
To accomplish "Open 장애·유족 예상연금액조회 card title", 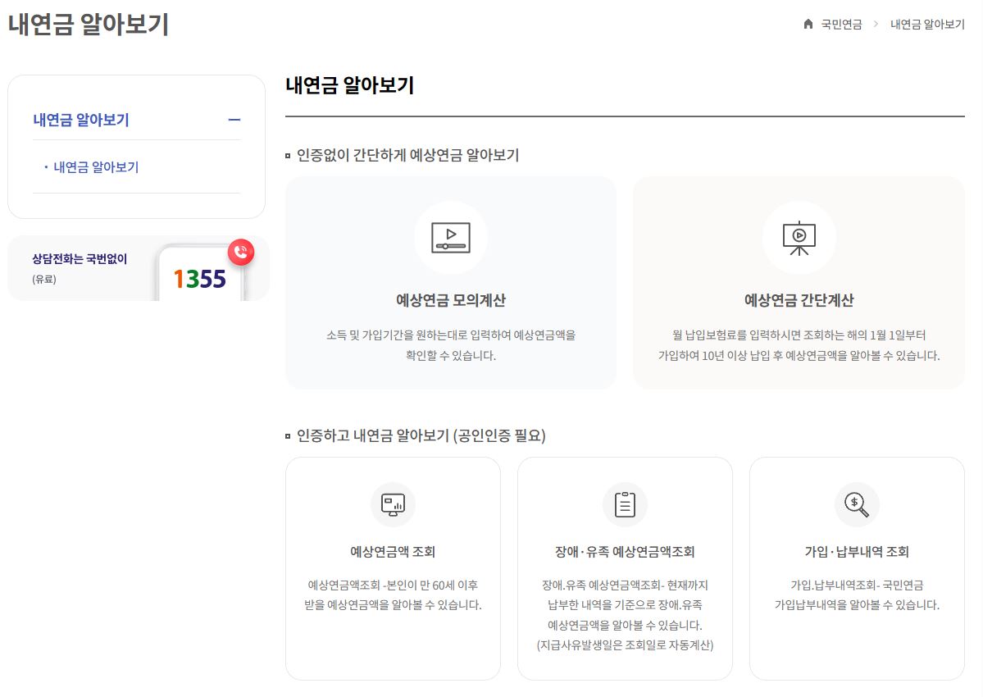I will (x=625, y=552).
